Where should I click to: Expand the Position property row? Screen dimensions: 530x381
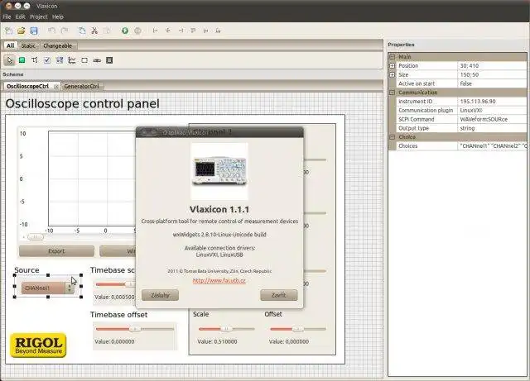392,66
